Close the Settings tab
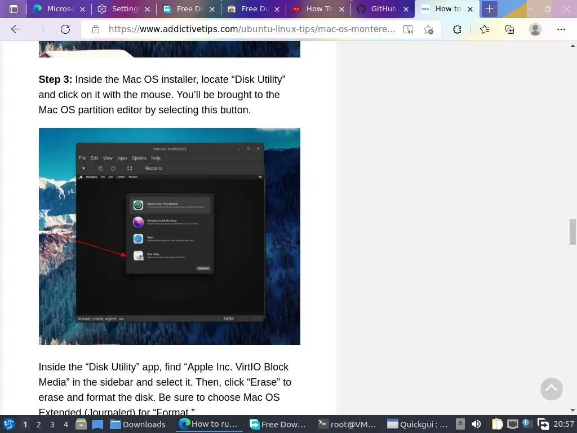This screenshot has width=577, height=433. (148, 10)
